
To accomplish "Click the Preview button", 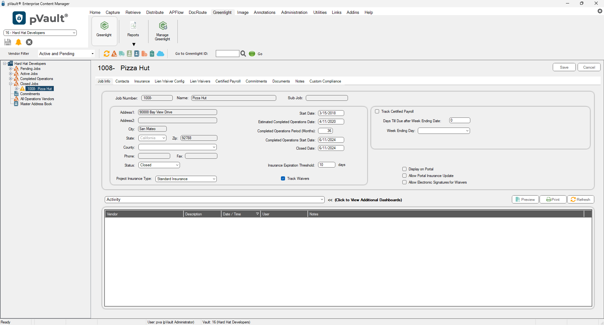I will click(x=525, y=200).
